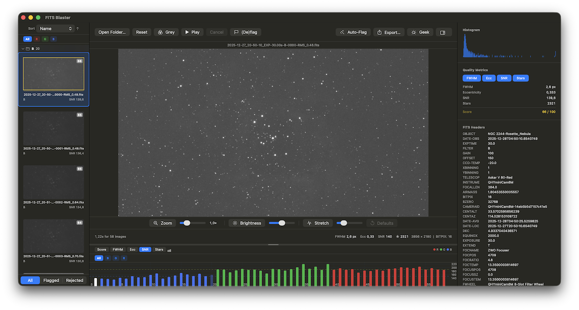Adjust the Brightness slider
Image resolution: width=579 pixels, height=310 pixels.
pyautogui.click(x=282, y=223)
